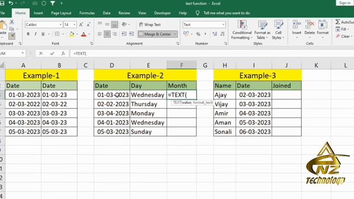Image resolution: width=354 pixels, height=199 pixels.
Task: Click the Cut scissors icon
Action: (12, 22)
